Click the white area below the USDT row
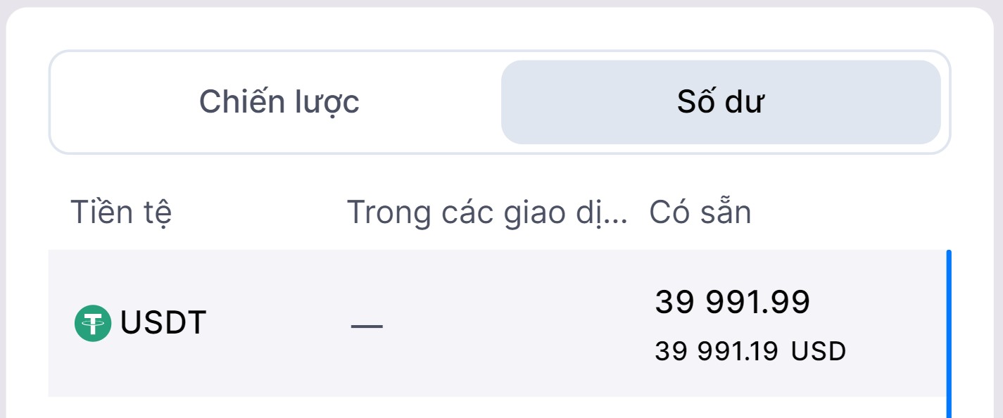Image resolution: width=1003 pixels, height=418 pixels. pyautogui.click(x=493, y=408)
